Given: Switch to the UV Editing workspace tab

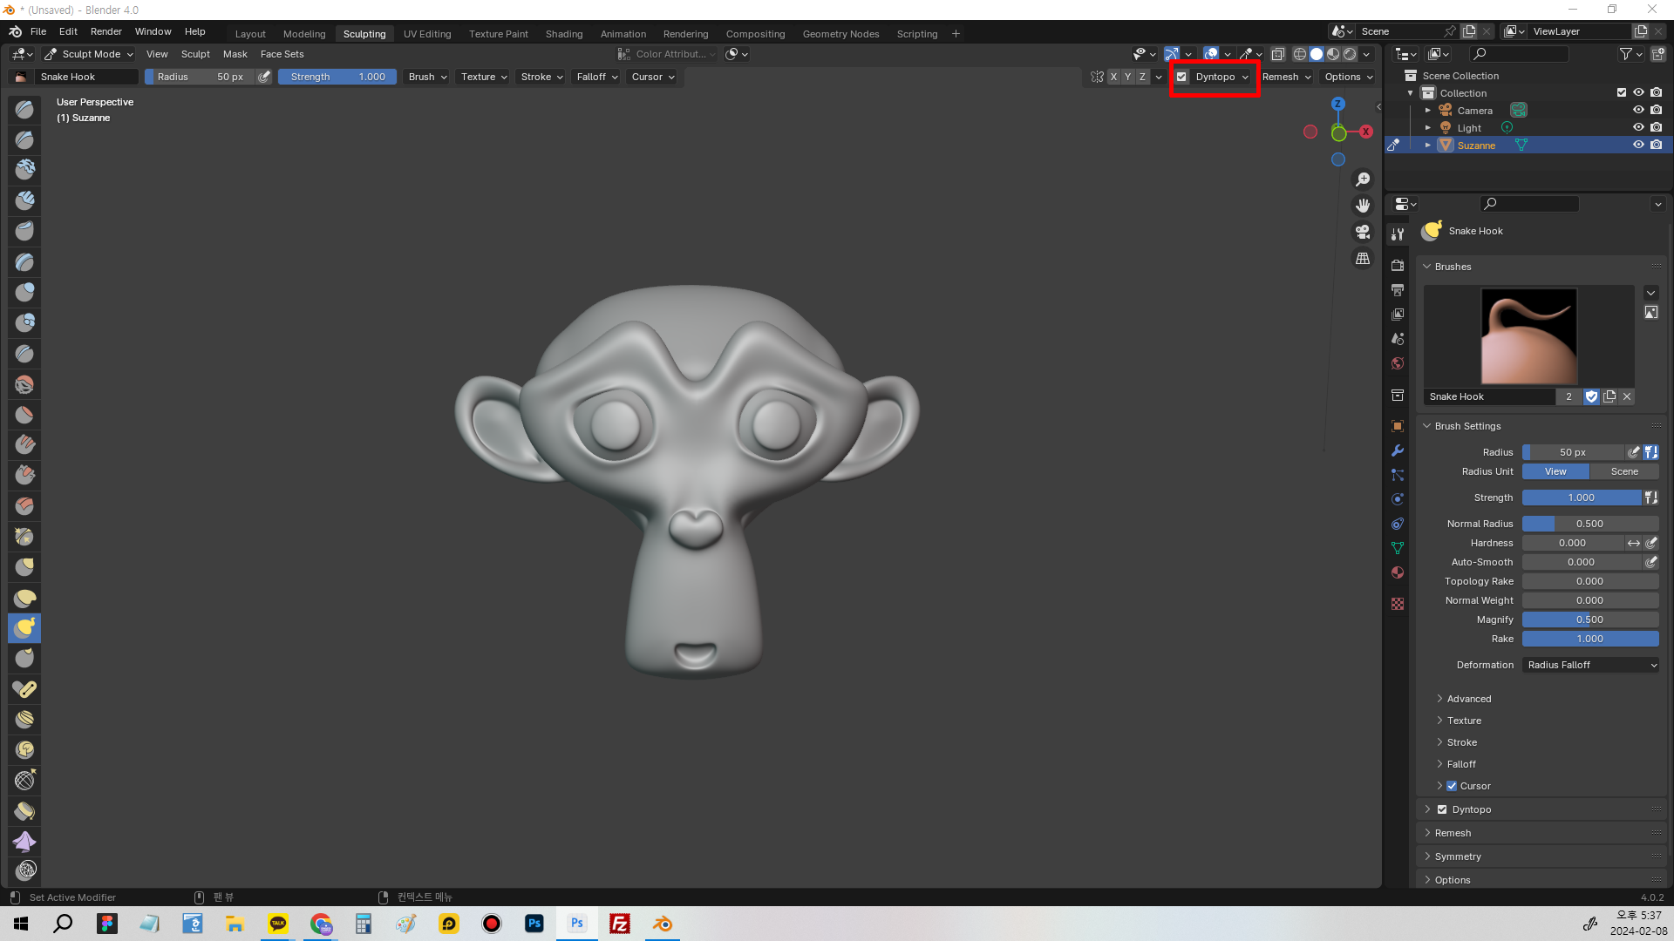Looking at the screenshot, I should point(427,34).
